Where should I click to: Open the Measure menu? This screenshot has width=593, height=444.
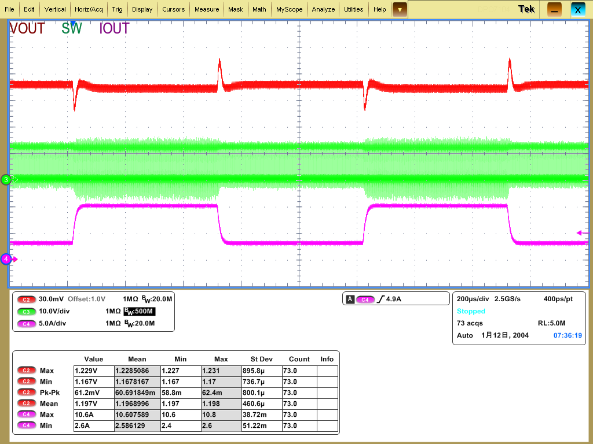(x=208, y=9)
